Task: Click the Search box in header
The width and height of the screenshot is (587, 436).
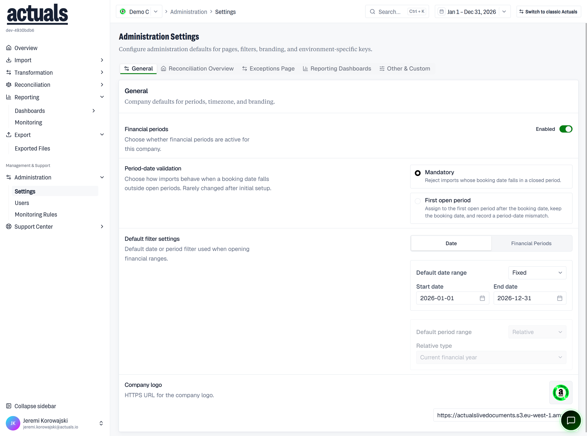Action: pyautogui.click(x=397, y=11)
